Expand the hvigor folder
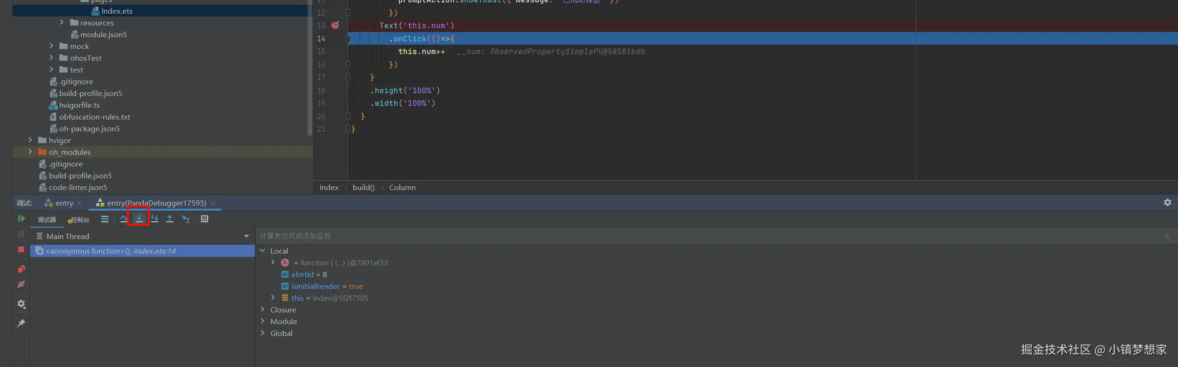 30,140
